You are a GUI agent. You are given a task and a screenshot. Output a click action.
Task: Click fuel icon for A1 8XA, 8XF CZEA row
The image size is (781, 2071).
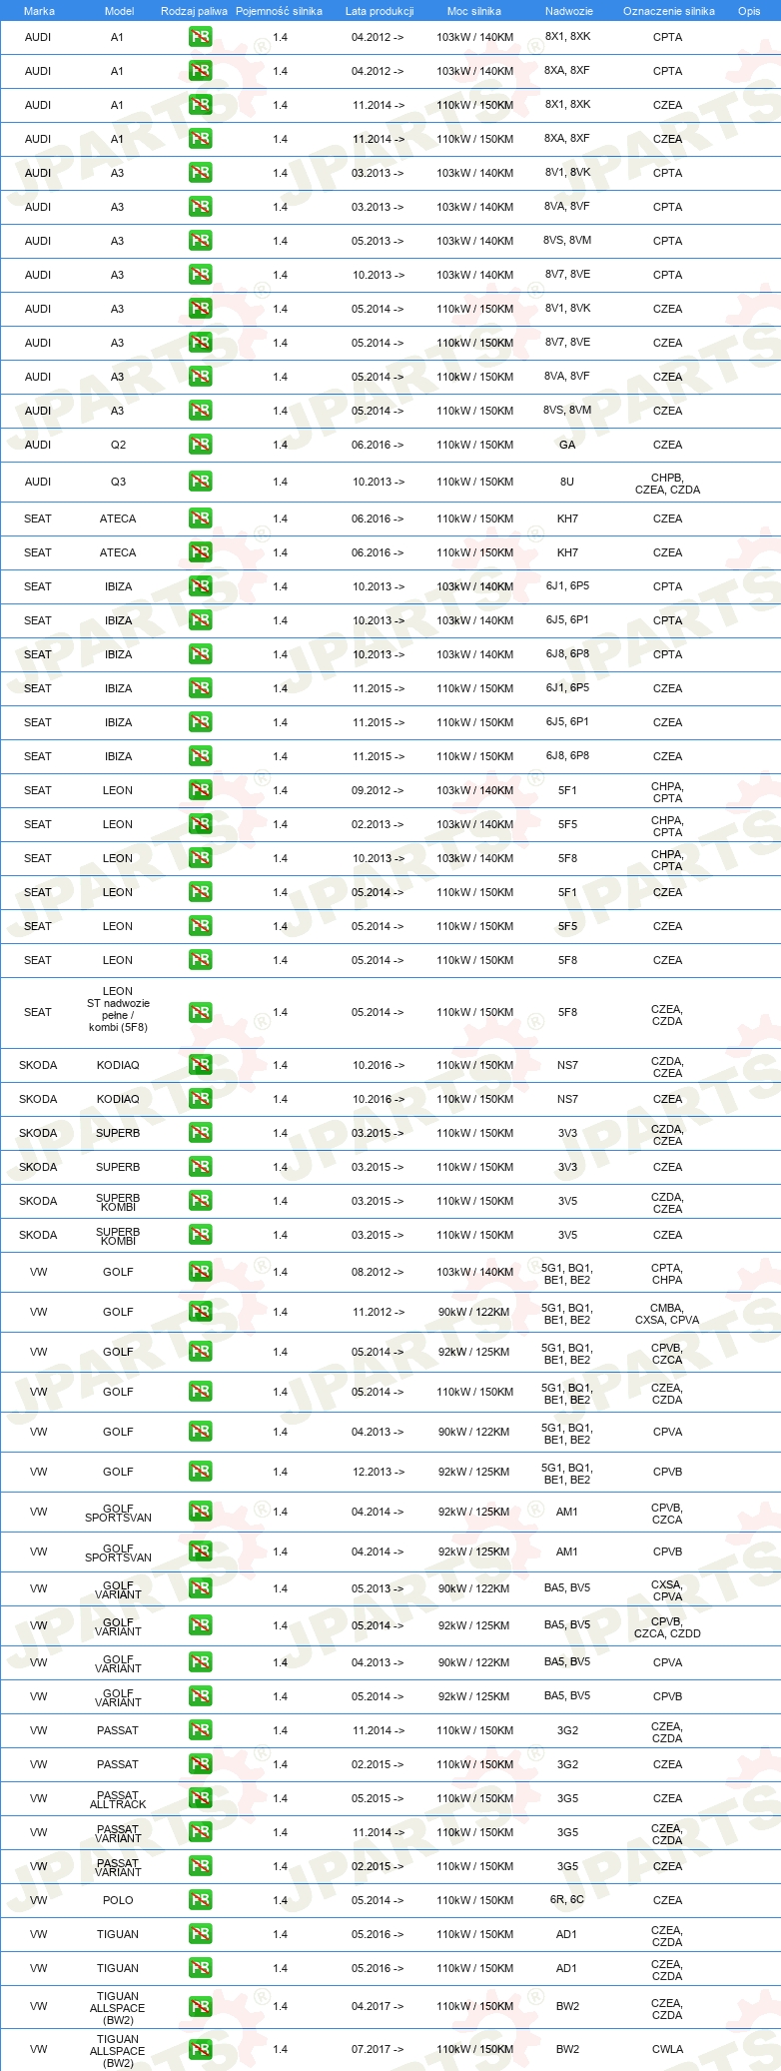pos(200,139)
